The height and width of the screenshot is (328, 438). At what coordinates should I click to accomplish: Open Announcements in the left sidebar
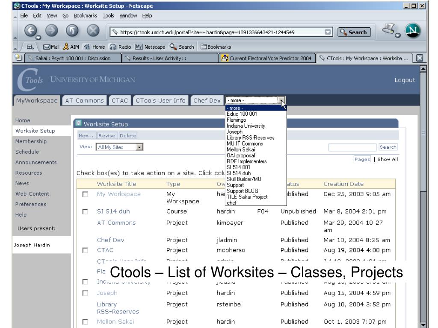point(36,162)
